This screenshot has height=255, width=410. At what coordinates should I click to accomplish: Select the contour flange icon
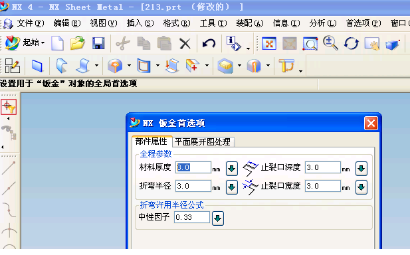[x=83, y=66]
